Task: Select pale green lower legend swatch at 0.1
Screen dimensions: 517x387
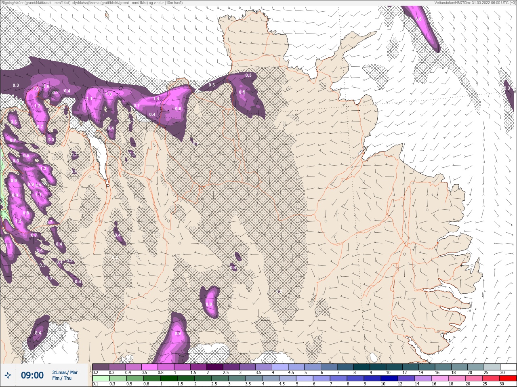Action: tap(101, 379)
